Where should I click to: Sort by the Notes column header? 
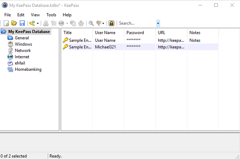pyautogui.click(x=203, y=33)
